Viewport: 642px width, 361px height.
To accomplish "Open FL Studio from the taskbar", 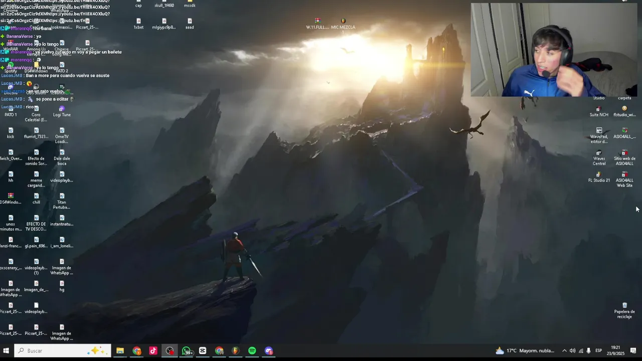I will 236,350.
